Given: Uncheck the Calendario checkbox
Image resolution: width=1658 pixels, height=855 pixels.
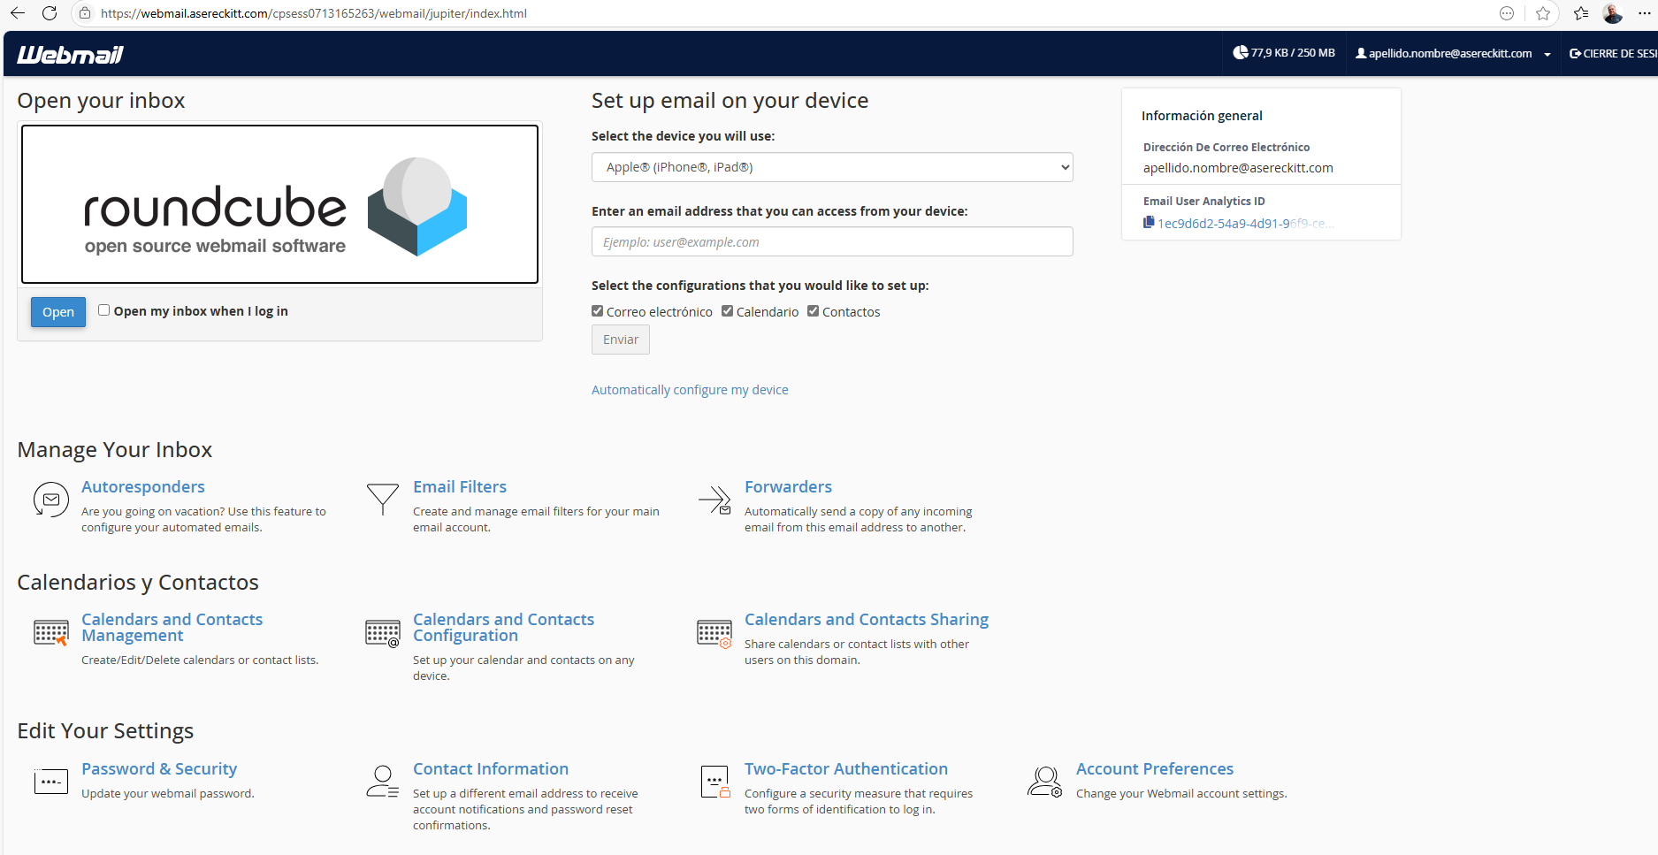Looking at the screenshot, I should 728,311.
